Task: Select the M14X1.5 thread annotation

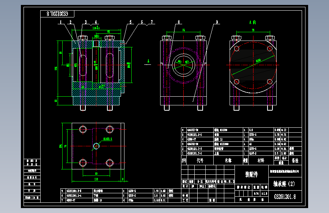Action: (x=108, y=139)
